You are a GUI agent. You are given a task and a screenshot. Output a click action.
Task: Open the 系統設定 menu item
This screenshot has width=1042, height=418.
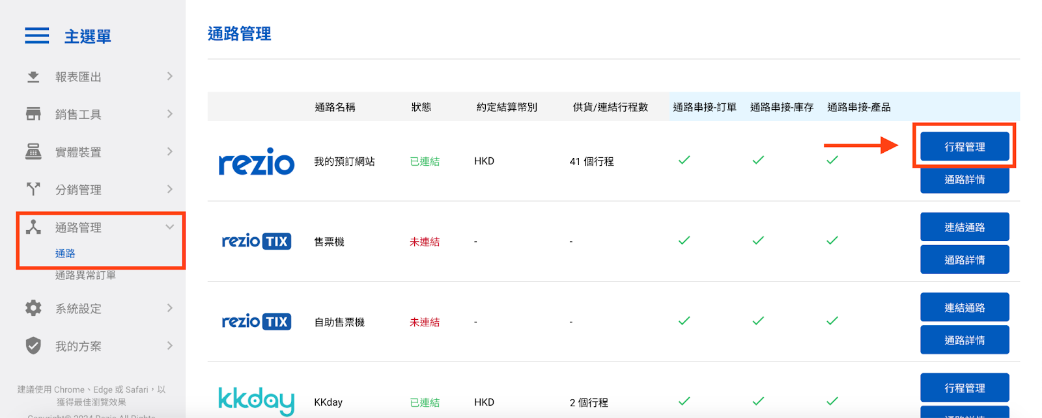click(x=78, y=309)
